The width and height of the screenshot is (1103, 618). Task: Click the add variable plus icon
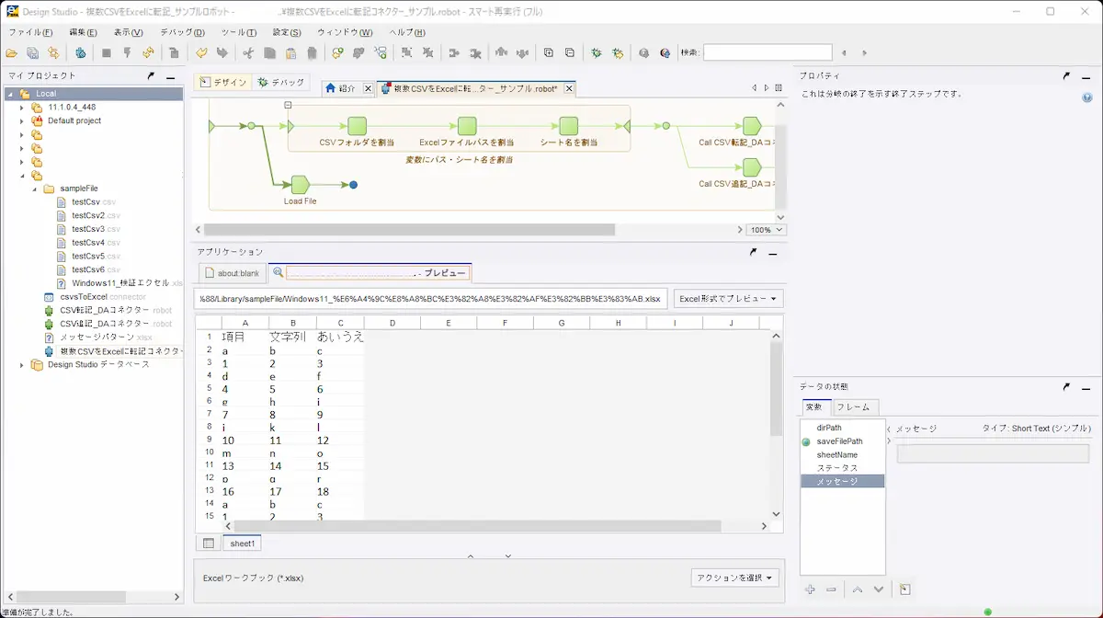[x=810, y=589]
